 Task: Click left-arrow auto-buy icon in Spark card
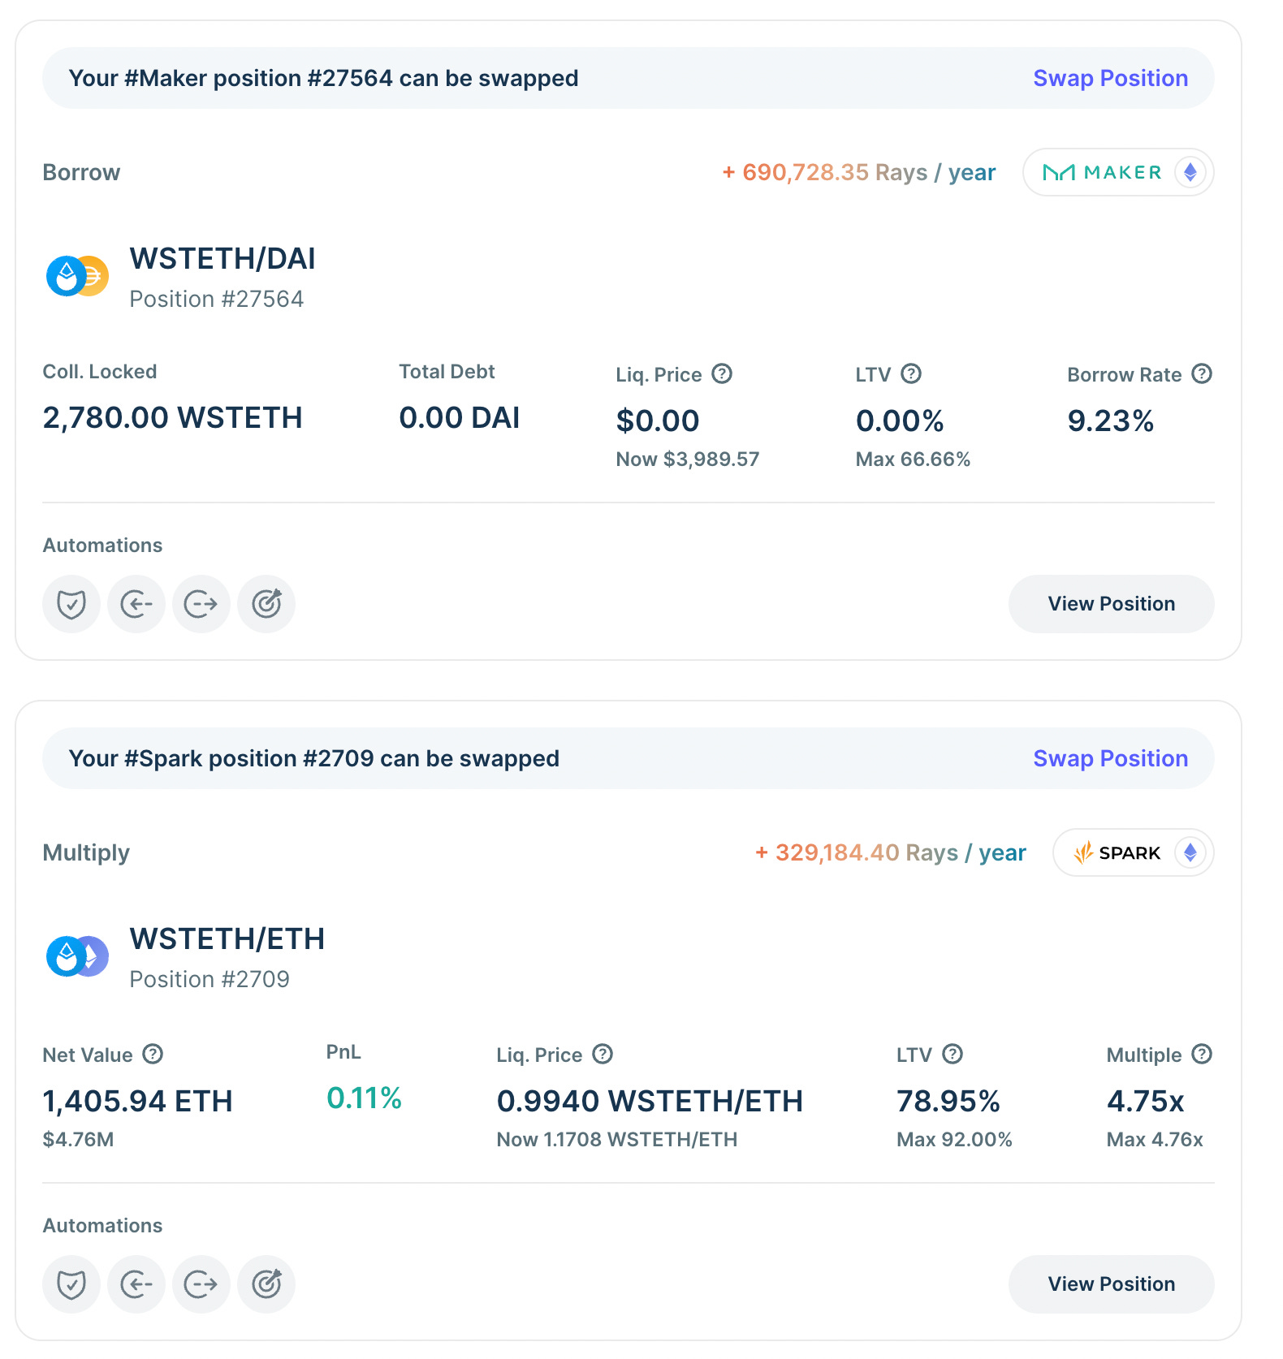[x=136, y=1284]
